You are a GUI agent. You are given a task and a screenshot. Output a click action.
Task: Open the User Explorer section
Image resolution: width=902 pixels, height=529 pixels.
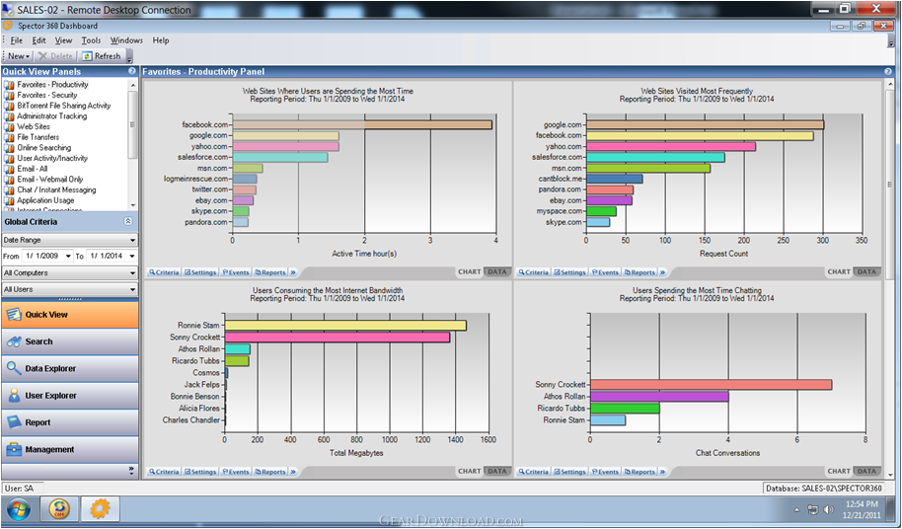[x=70, y=396]
